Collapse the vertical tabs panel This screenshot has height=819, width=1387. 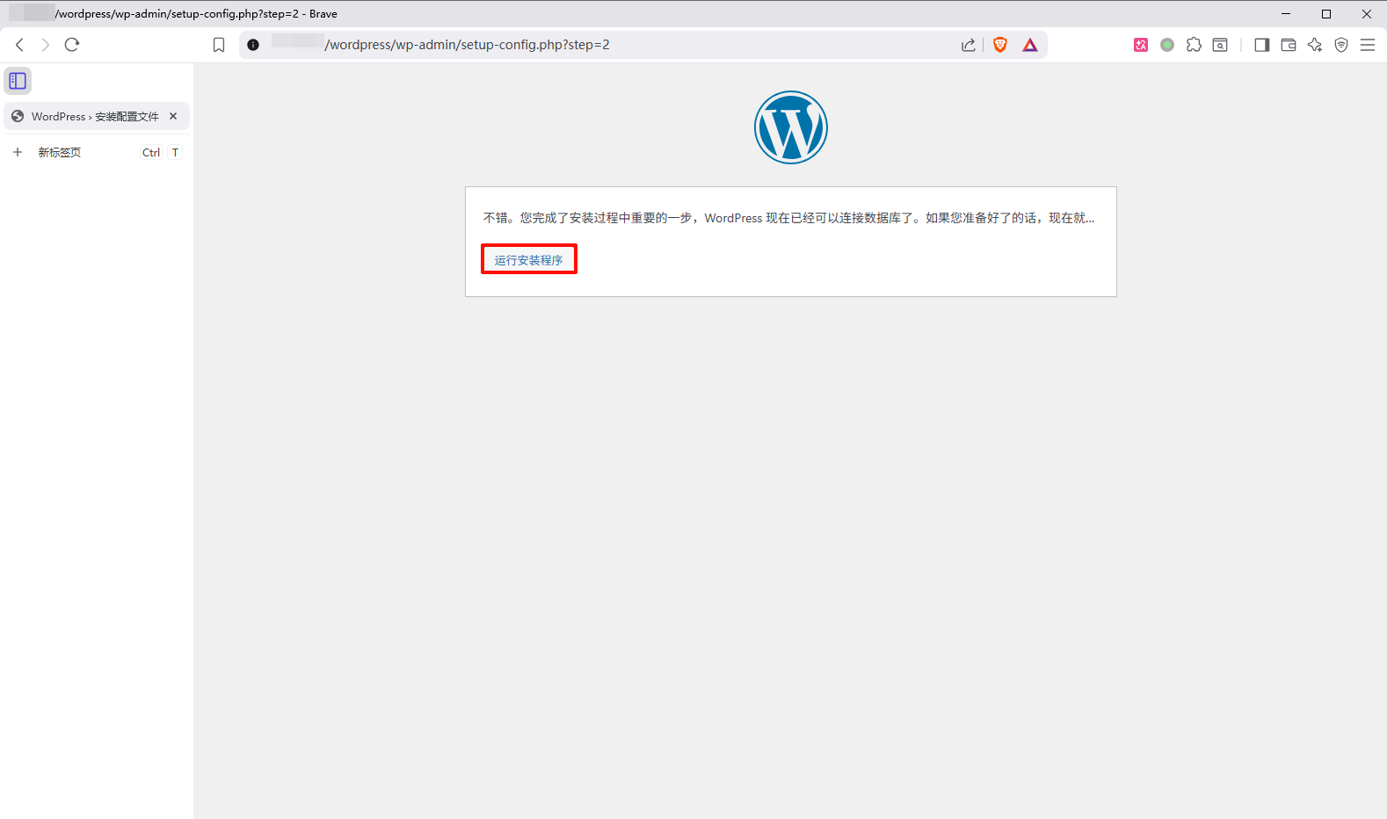point(18,81)
